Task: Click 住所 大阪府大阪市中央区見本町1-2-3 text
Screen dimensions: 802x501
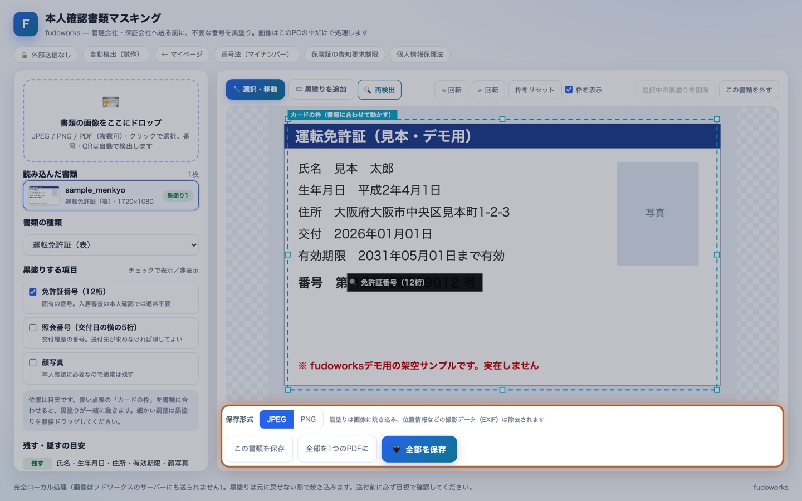Action: tap(404, 212)
